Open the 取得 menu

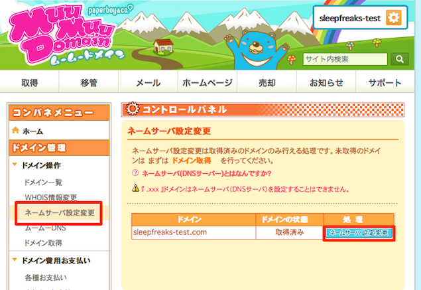pyautogui.click(x=30, y=82)
